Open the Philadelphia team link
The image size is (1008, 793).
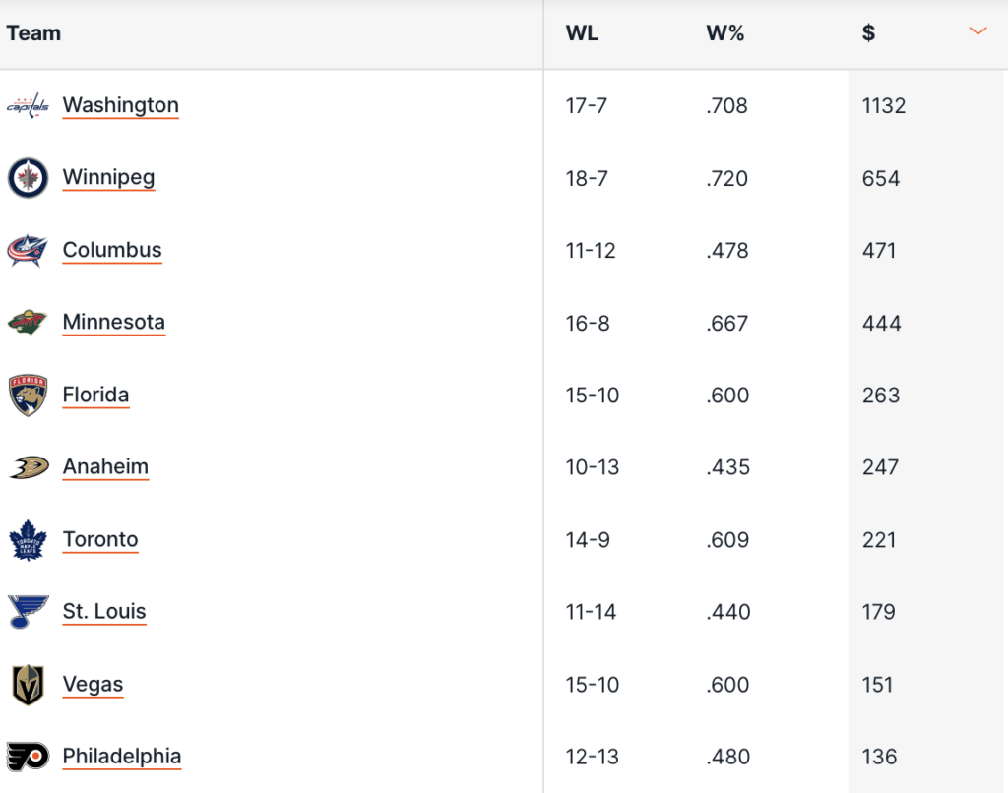coord(122,757)
